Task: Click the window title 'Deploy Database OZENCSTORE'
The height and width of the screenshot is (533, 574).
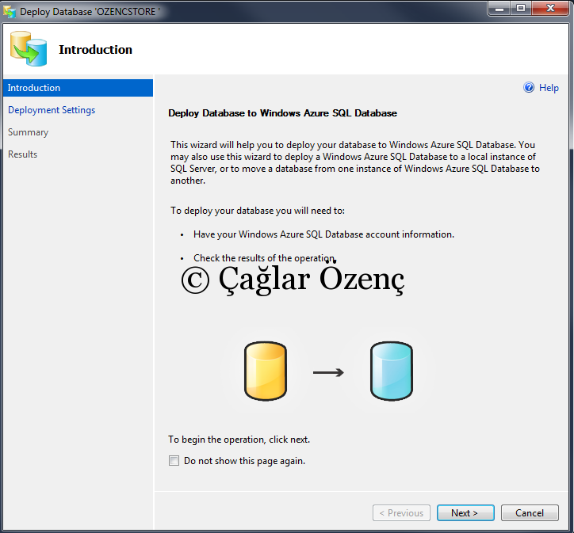Action: click(90, 12)
